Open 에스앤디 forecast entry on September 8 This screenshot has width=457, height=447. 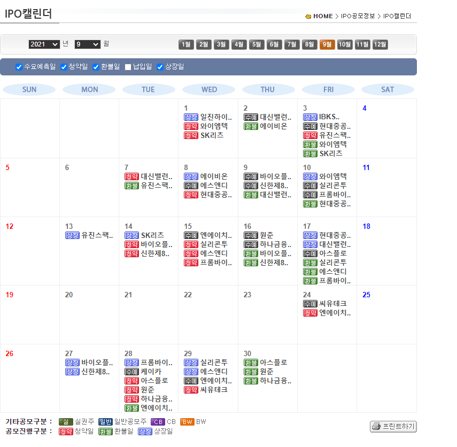214,186
